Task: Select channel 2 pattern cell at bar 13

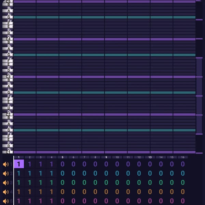Action: click(150, 173)
